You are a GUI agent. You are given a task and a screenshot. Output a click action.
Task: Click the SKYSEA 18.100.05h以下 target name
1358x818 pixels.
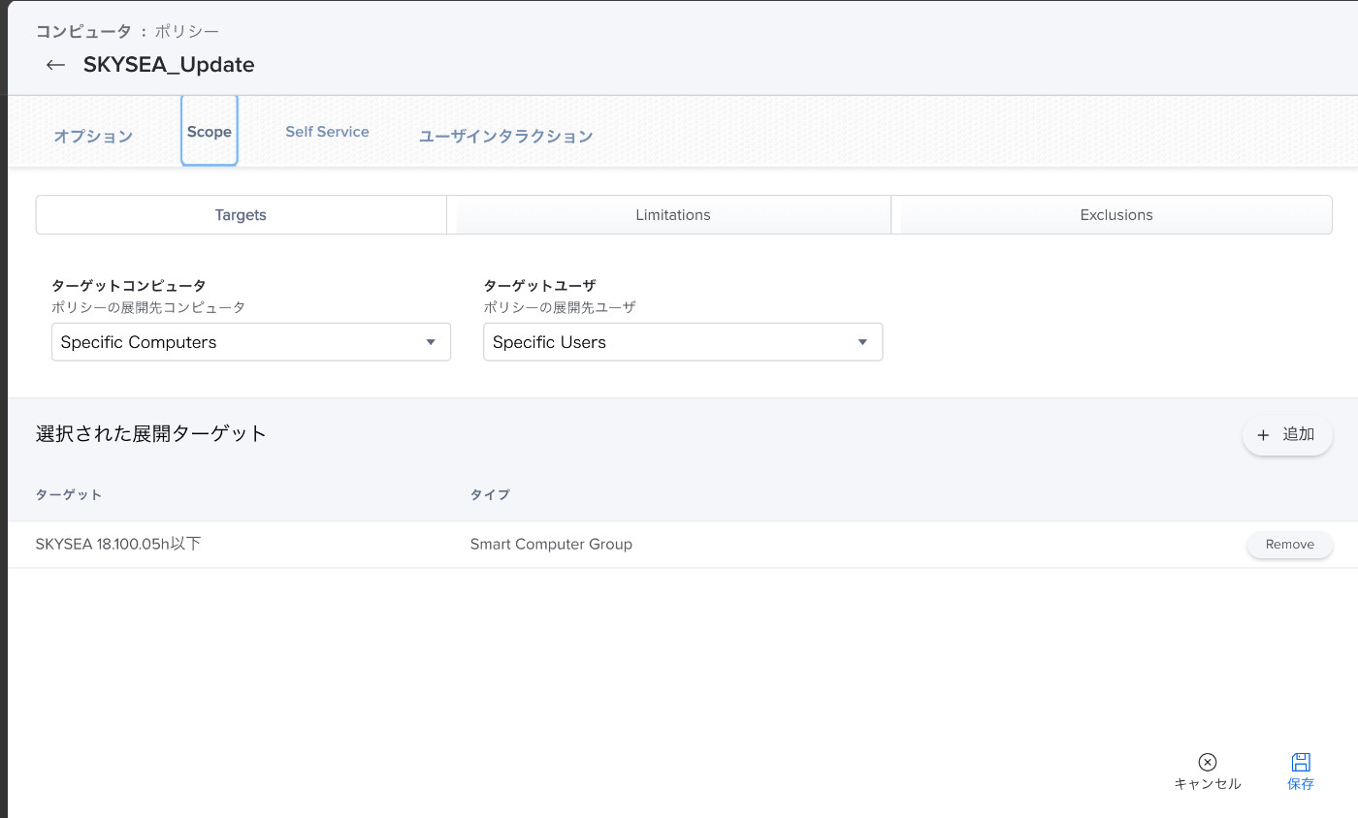[x=118, y=544]
